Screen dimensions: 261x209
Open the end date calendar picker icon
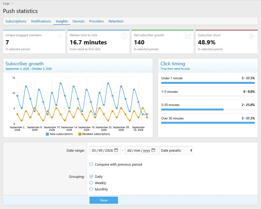click(153, 150)
